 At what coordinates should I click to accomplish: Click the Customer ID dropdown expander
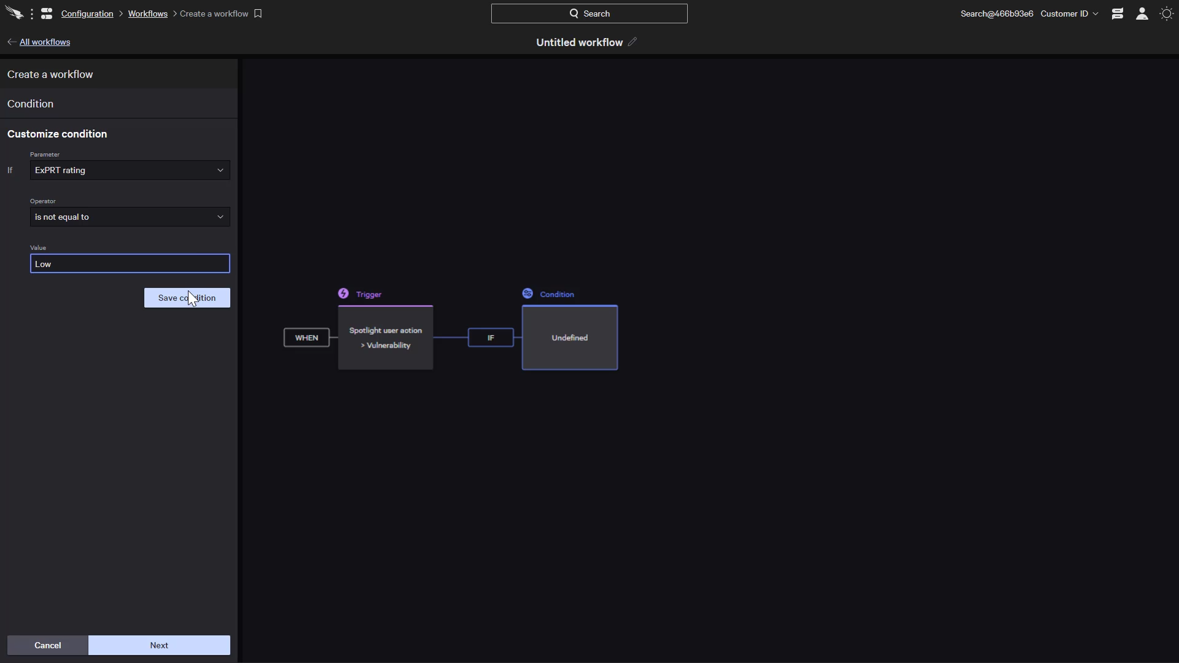pyautogui.click(x=1095, y=14)
